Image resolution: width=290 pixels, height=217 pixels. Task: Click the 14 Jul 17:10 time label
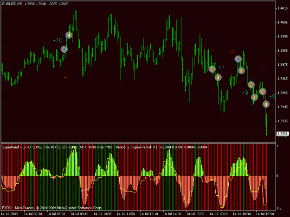pos(219,214)
